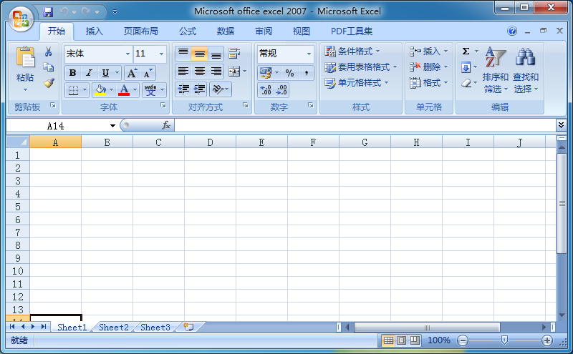This screenshot has height=354, width=573.
Task: Click the Paste clipboard icon
Action: 25,58
